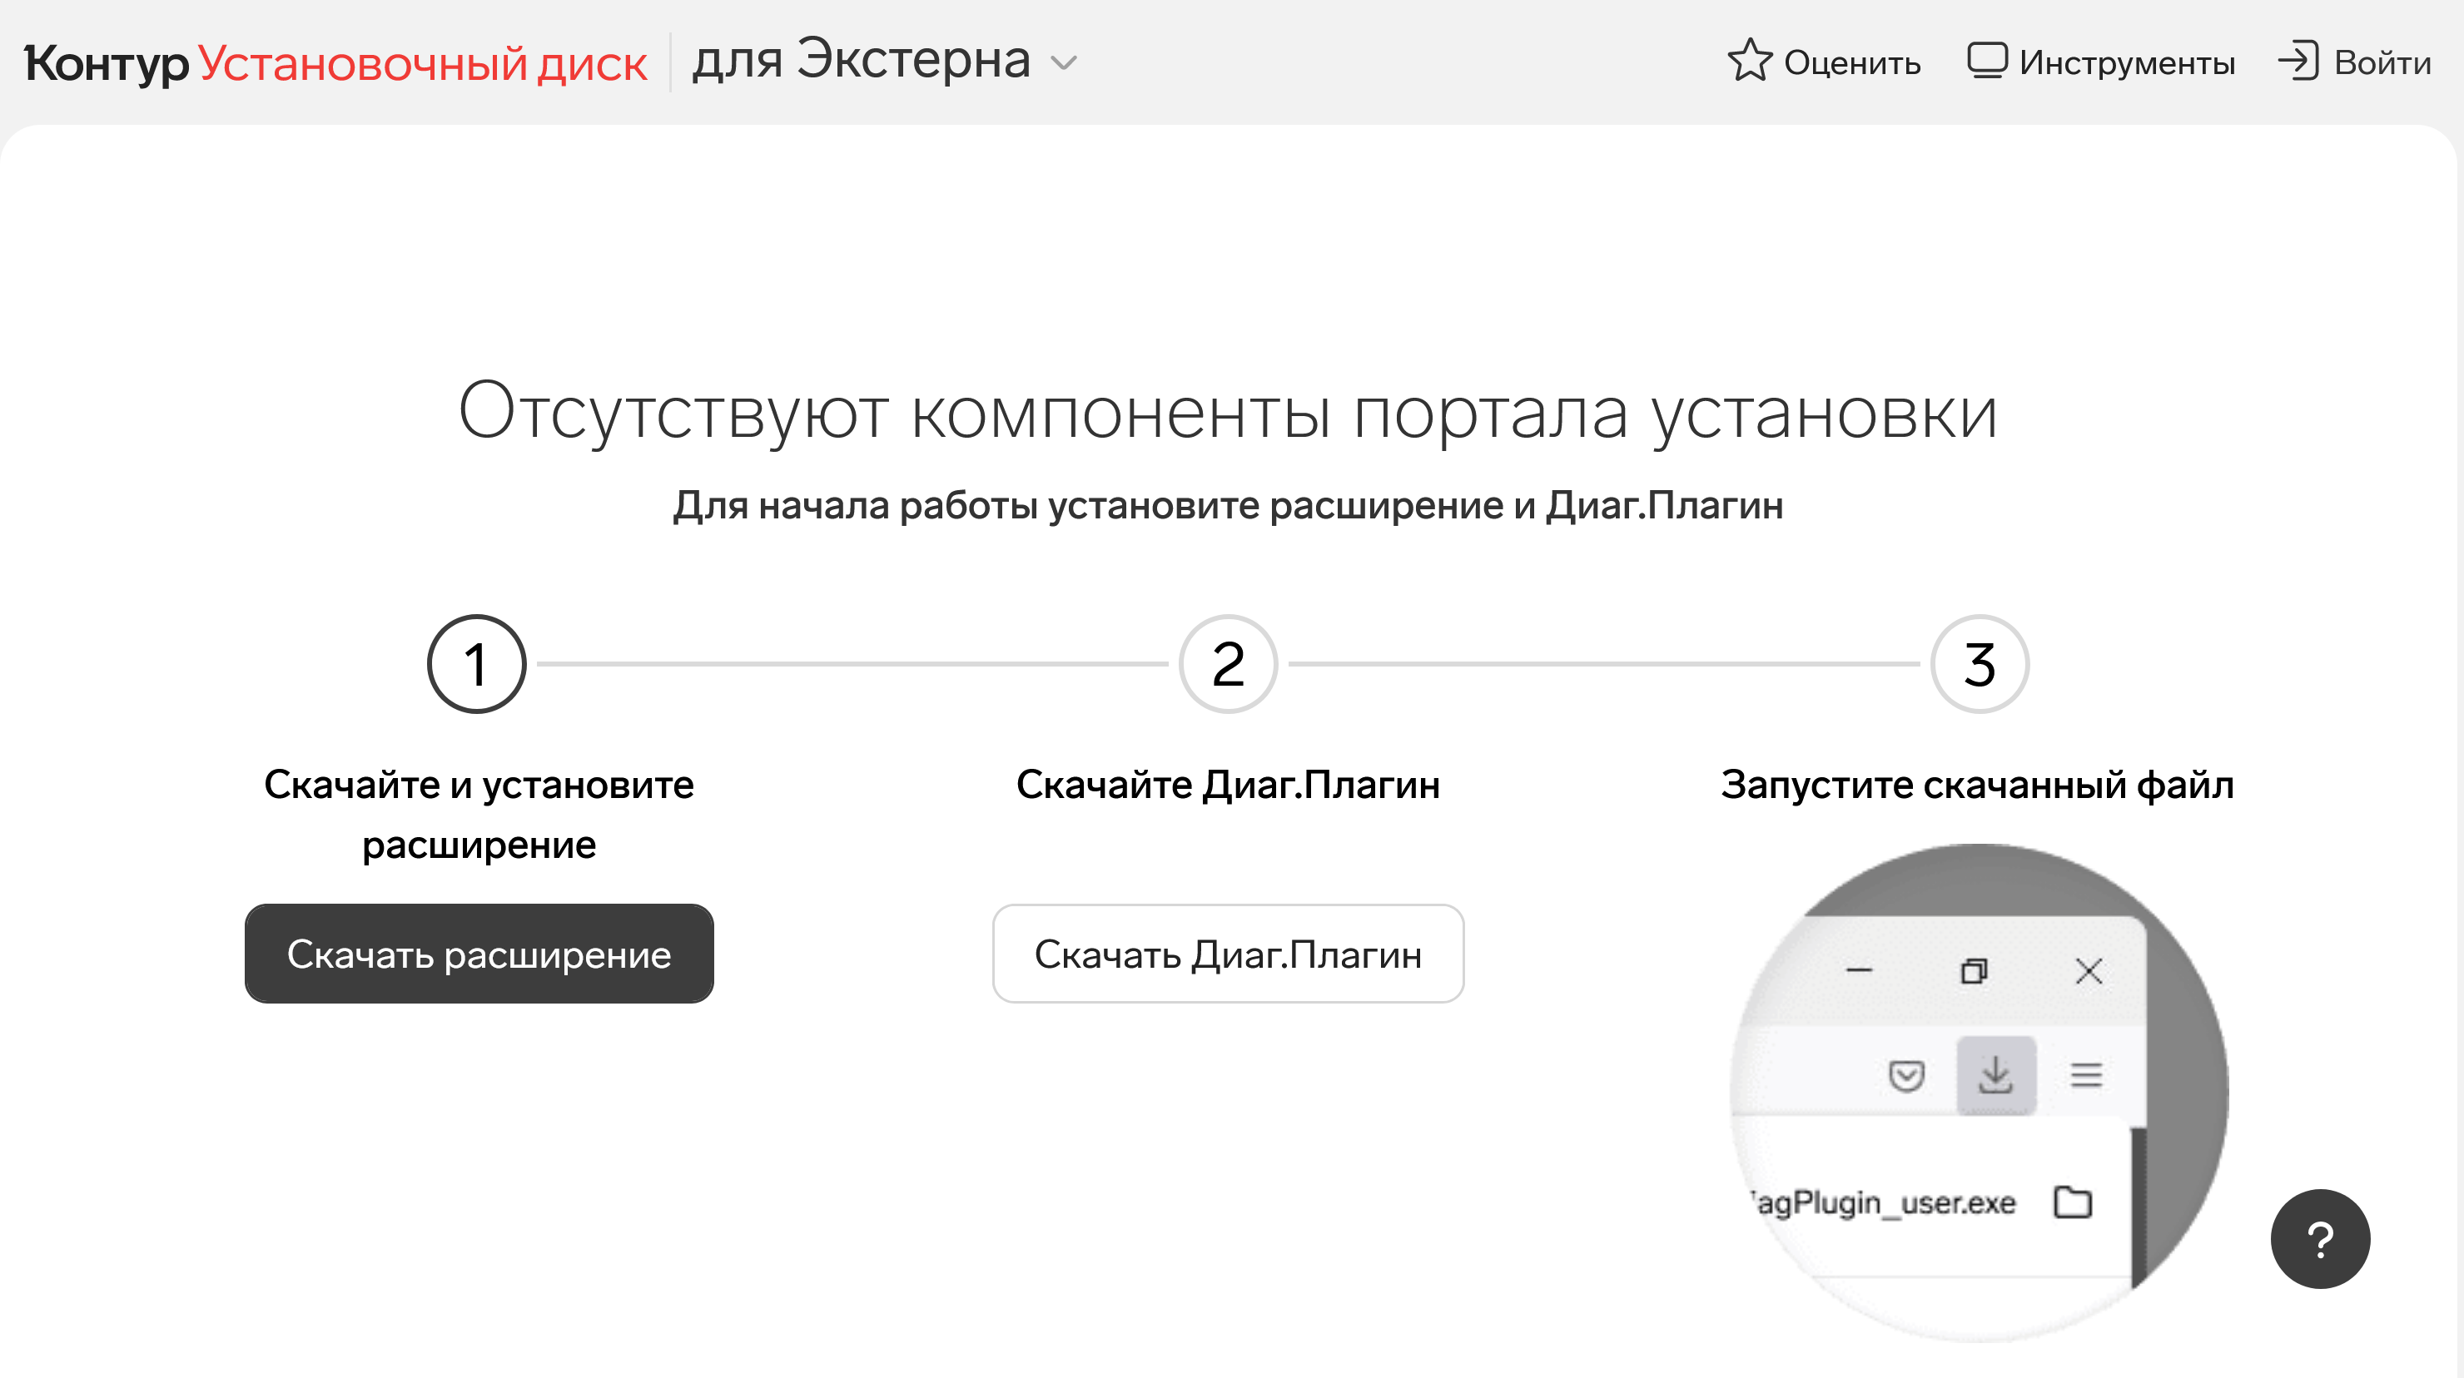This screenshot has height=1378, width=2464.
Task: Open the Оценить link
Action: pos(1825,62)
